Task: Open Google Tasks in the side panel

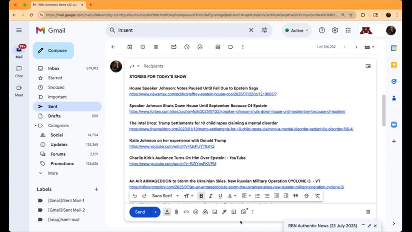Action: (394, 82)
